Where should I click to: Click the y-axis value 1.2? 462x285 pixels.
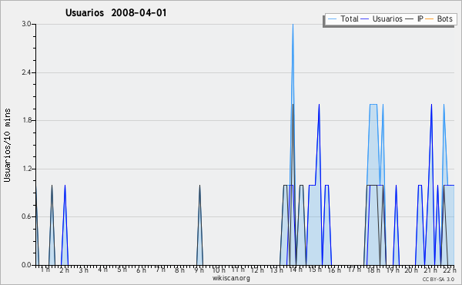pos(26,169)
